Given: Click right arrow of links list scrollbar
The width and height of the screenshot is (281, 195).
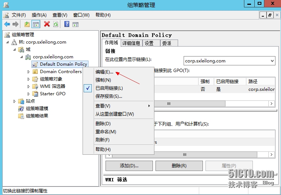Looking at the screenshot, I should coord(271,104).
